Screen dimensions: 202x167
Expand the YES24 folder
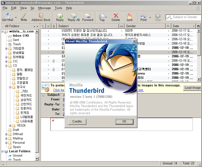[10, 126]
